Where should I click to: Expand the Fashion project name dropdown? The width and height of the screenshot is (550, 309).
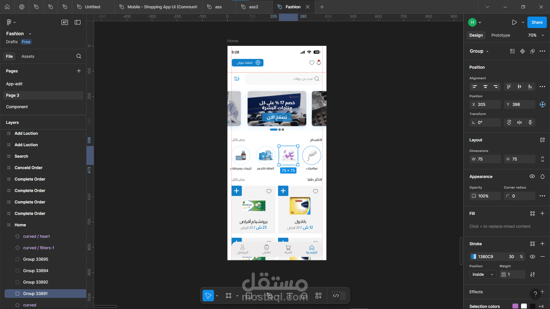pyautogui.click(x=30, y=33)
